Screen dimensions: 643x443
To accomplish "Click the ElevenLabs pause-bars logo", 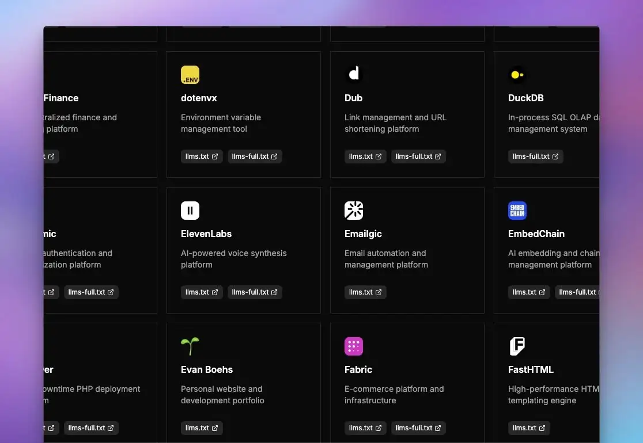I will click(190, 211).
